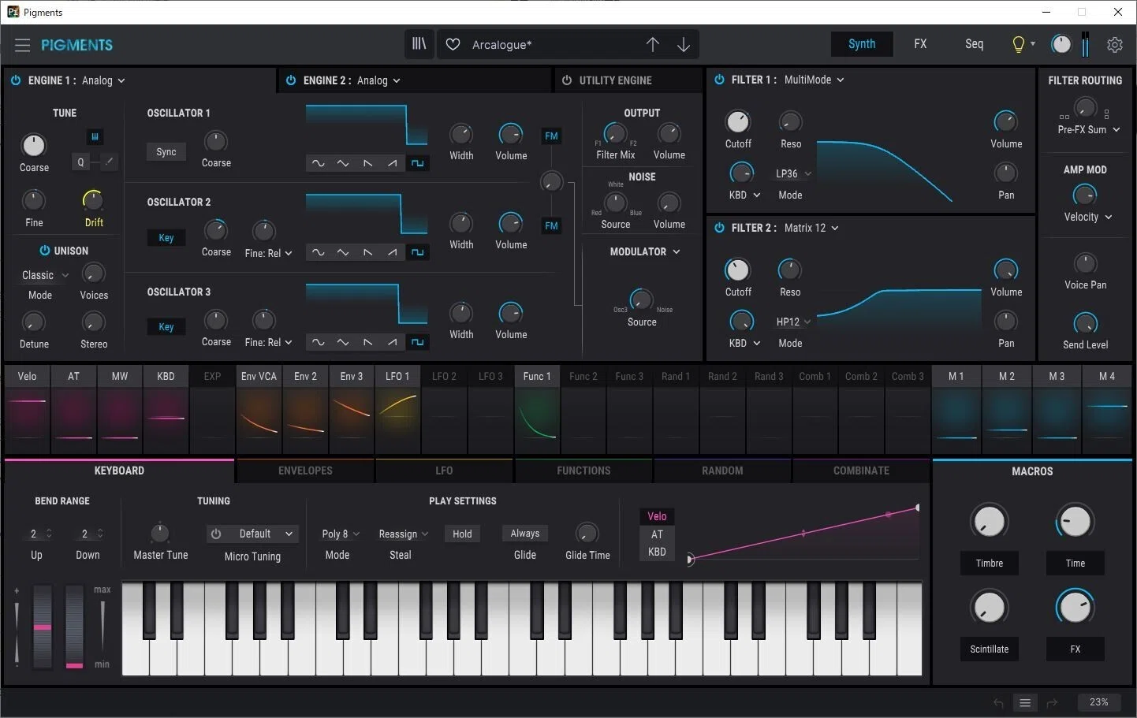Viewport: 1137px width, 718px height.
Task: Toggle Unison power button
Action: (45, 251)
